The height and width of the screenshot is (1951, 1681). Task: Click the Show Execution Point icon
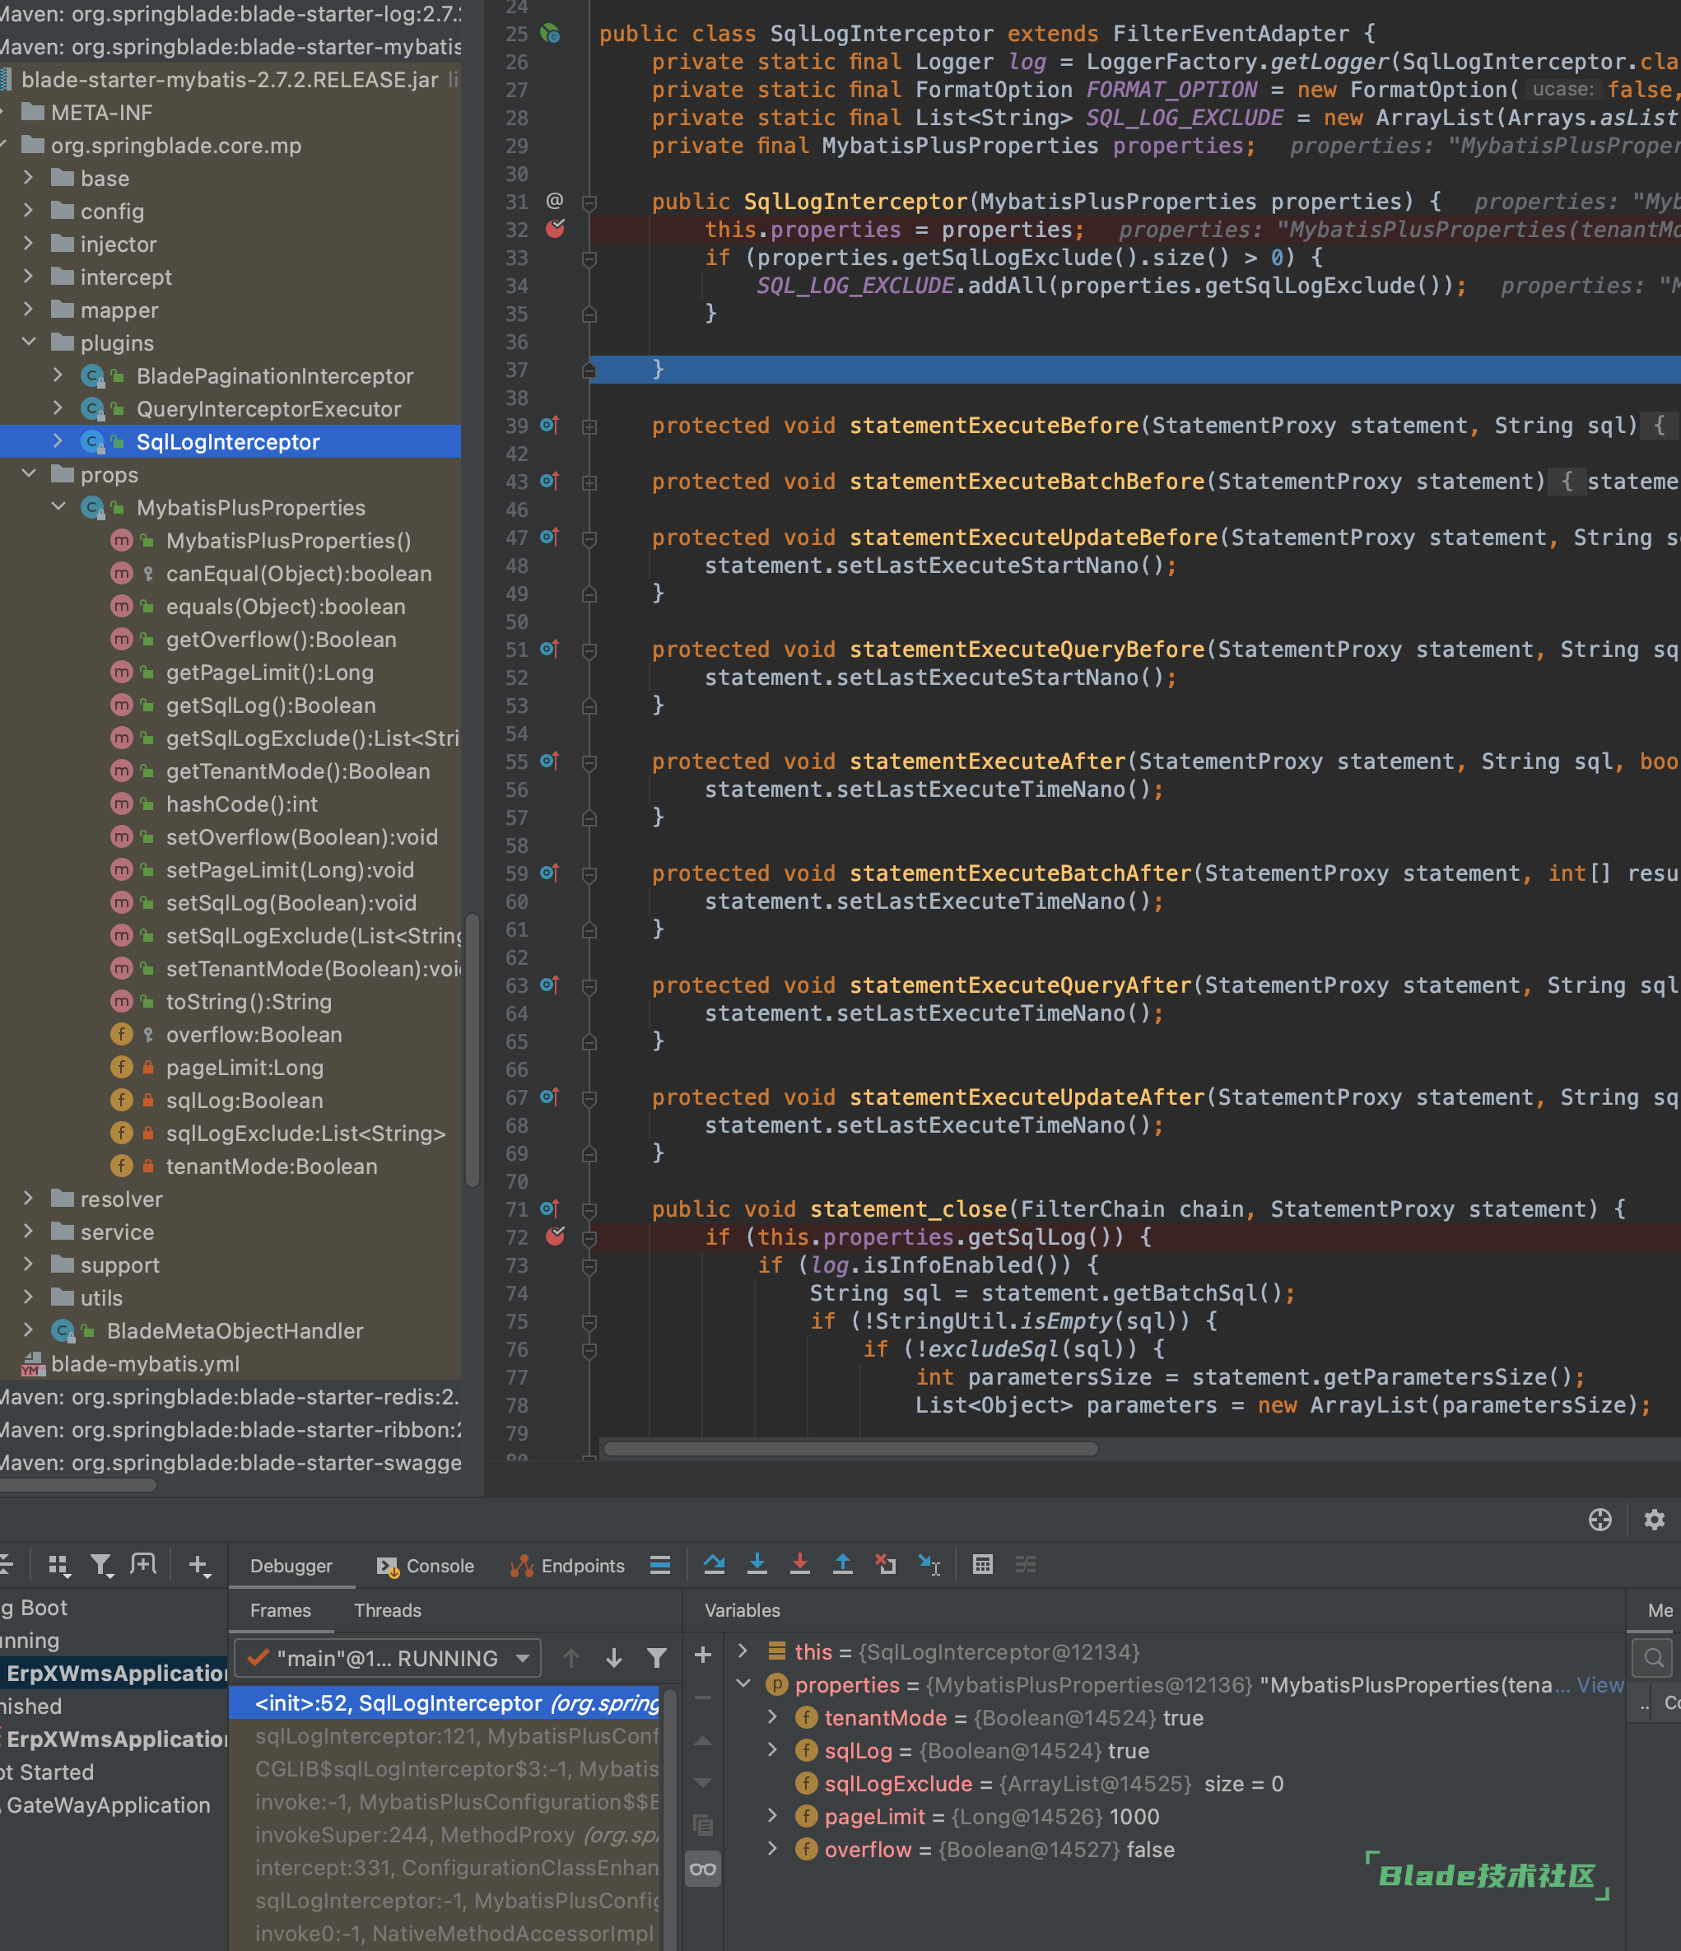[660, 1564]
